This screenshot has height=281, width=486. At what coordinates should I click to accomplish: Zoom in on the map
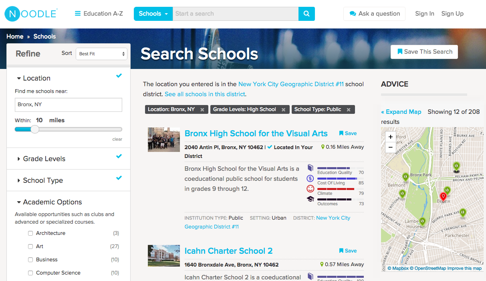(391, 137)
